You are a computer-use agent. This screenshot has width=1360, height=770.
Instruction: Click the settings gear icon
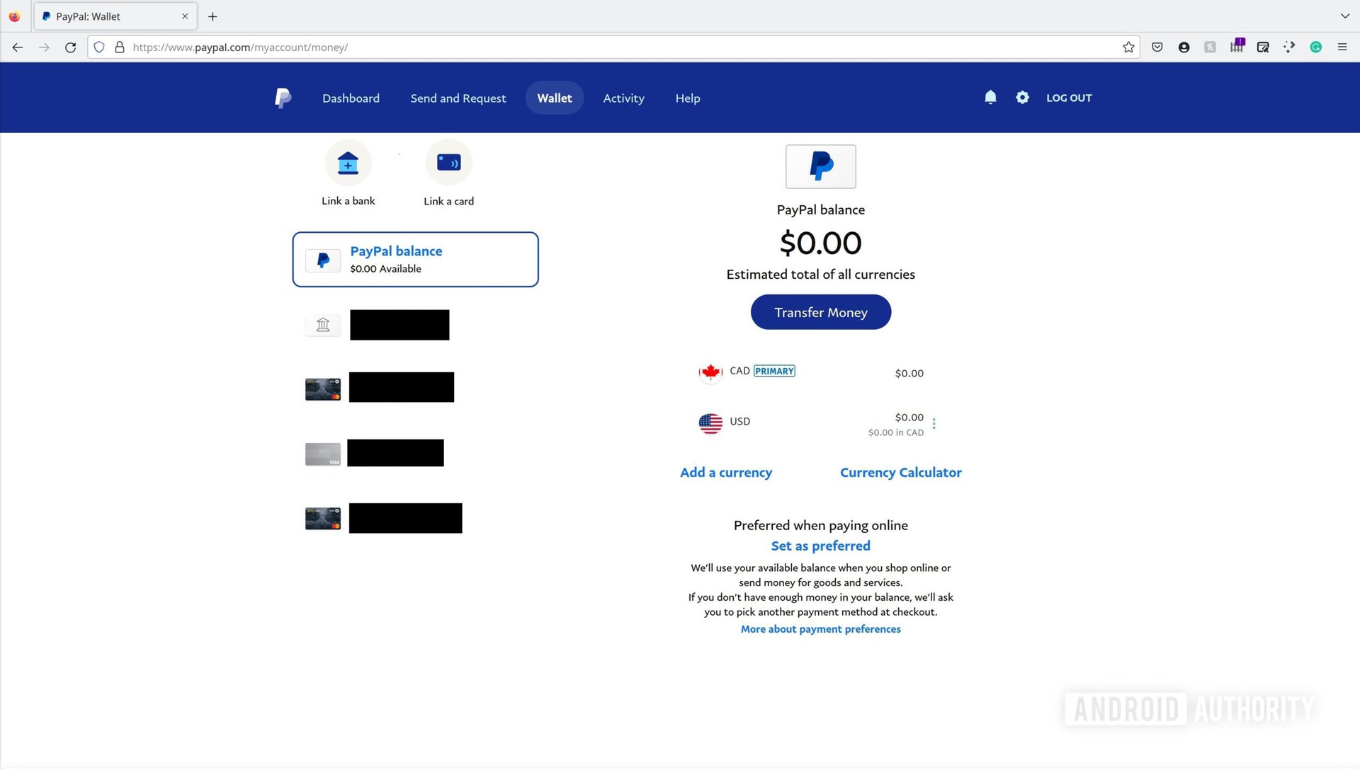[1023, 97]
